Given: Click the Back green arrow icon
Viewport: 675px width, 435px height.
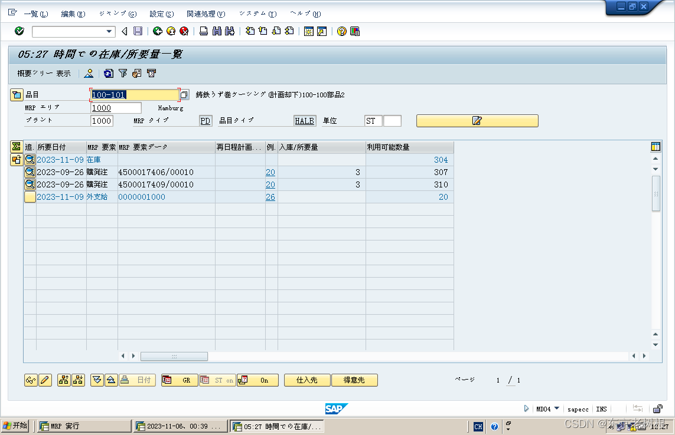Looking at the screenshot, I should [157, 31].
